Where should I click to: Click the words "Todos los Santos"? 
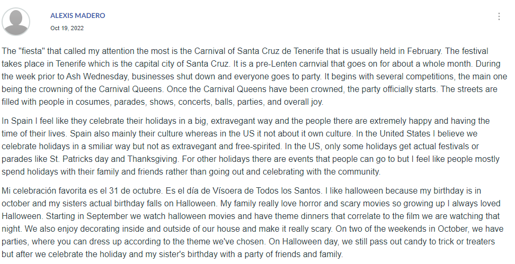tap(290, 190)
